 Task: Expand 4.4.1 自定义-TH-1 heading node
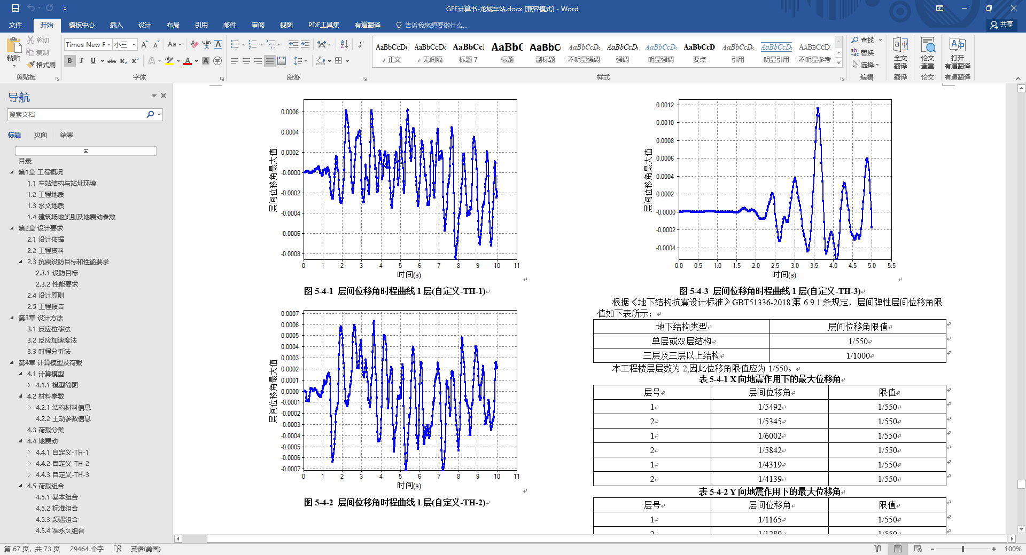click(29, 452)
